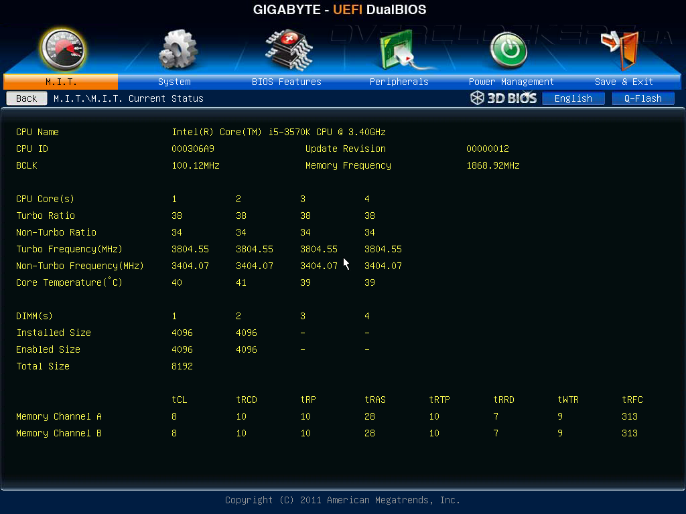
Task: Click the Turbo Frequency(MHz) label
Action: [x=69, y=249]
